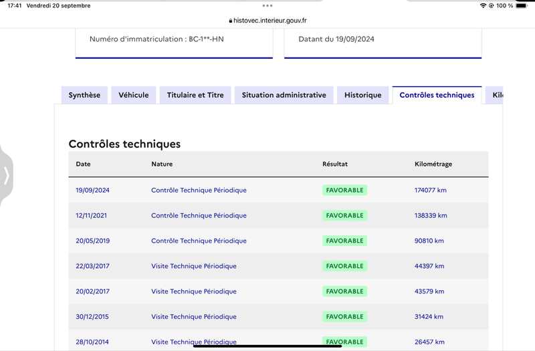Image resolution: width=535 pixels, height=351 pixels.
Task: Tap the Date column header
Action: pos(83,164)
